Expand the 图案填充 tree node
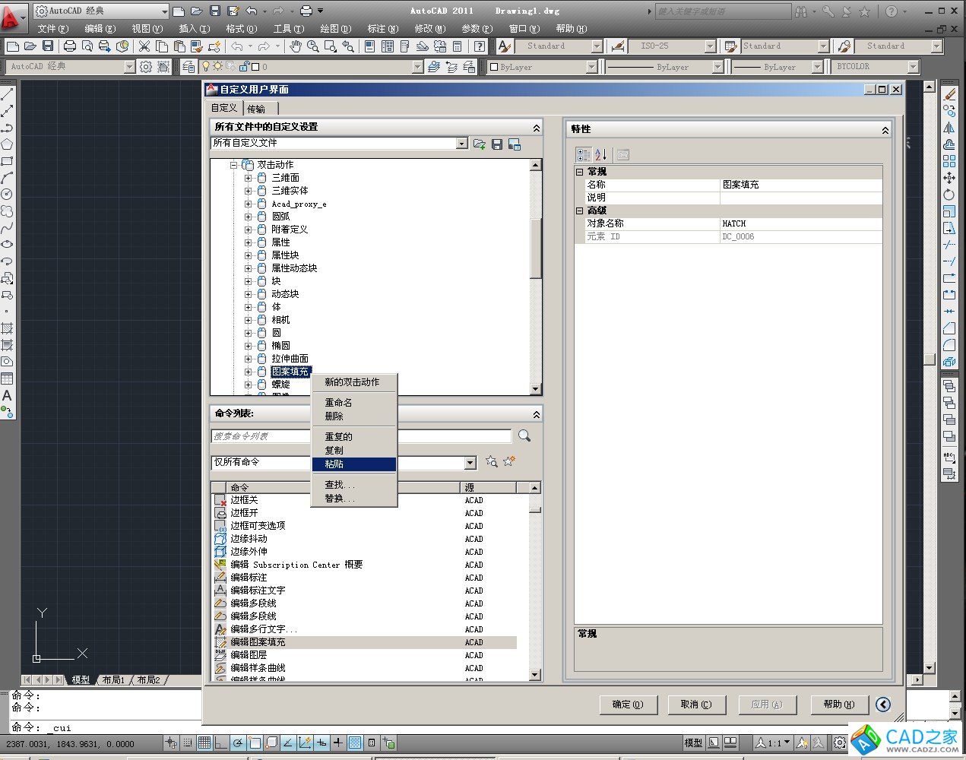The image size is (966, 760). [x=249, y=372]
